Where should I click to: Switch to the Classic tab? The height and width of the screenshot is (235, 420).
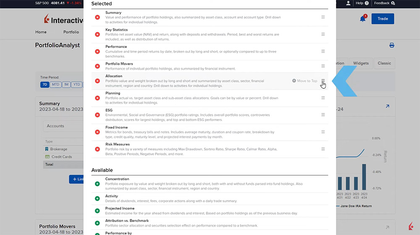384,63
